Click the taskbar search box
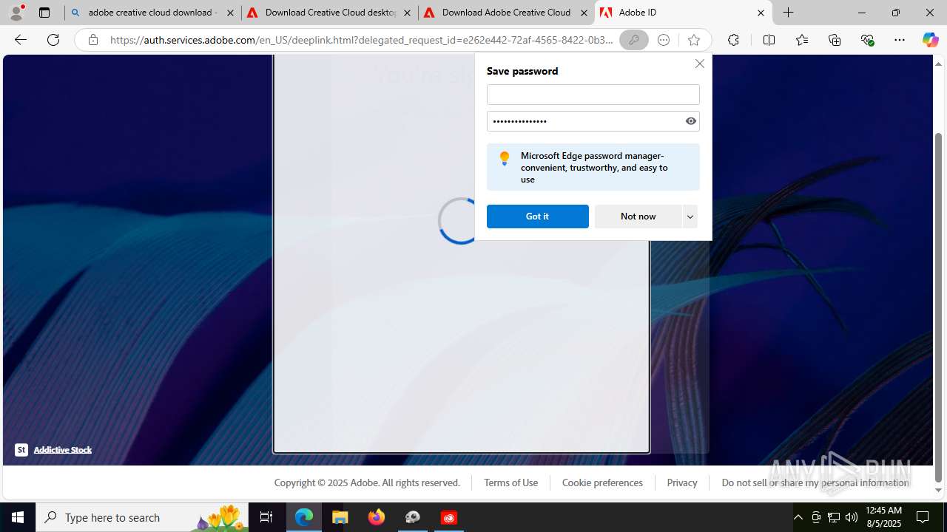The height and width of the screenshot is (532, 947). pyautogui.click(x=142, y=517)
